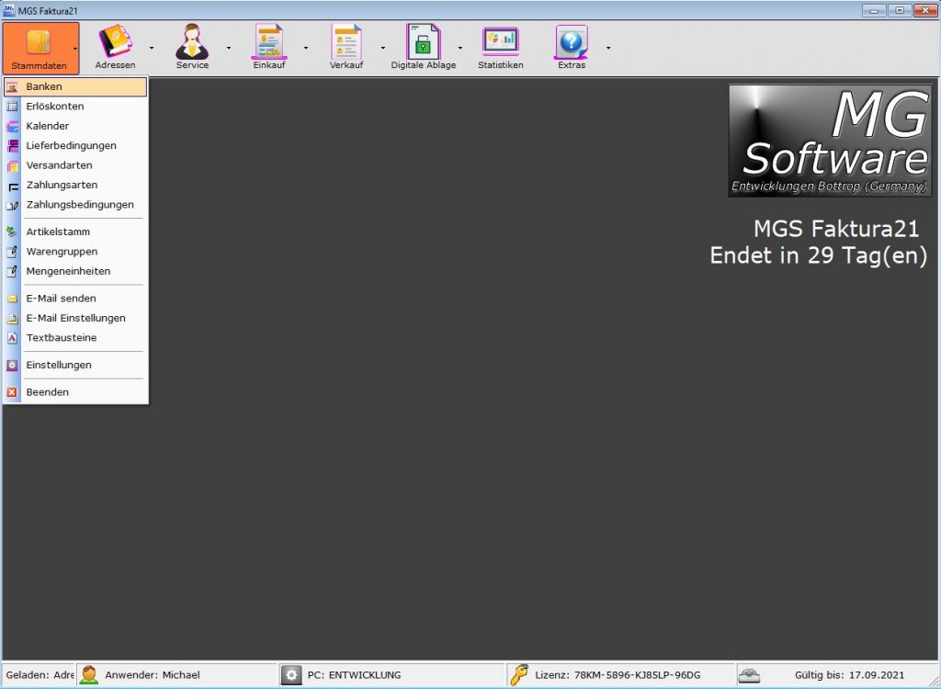The width and height of the screenshot is (941, 689).
Task: Click the telephone icon in status bar
Action: [748, 675]
